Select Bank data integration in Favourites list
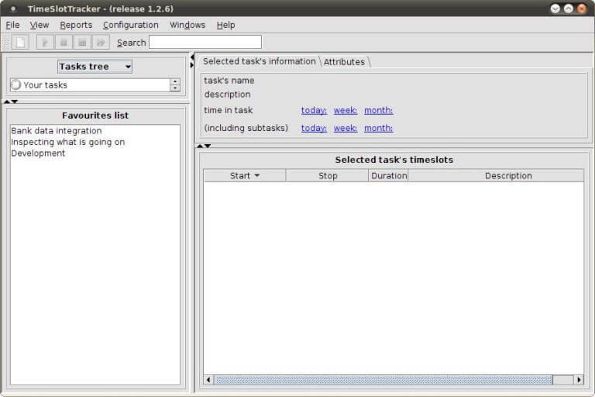 tap(57, 131)
